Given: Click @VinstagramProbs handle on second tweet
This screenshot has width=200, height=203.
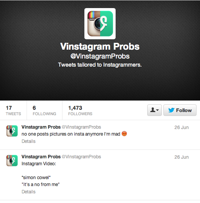Looking at the screenshot, I should pos(81,157).
